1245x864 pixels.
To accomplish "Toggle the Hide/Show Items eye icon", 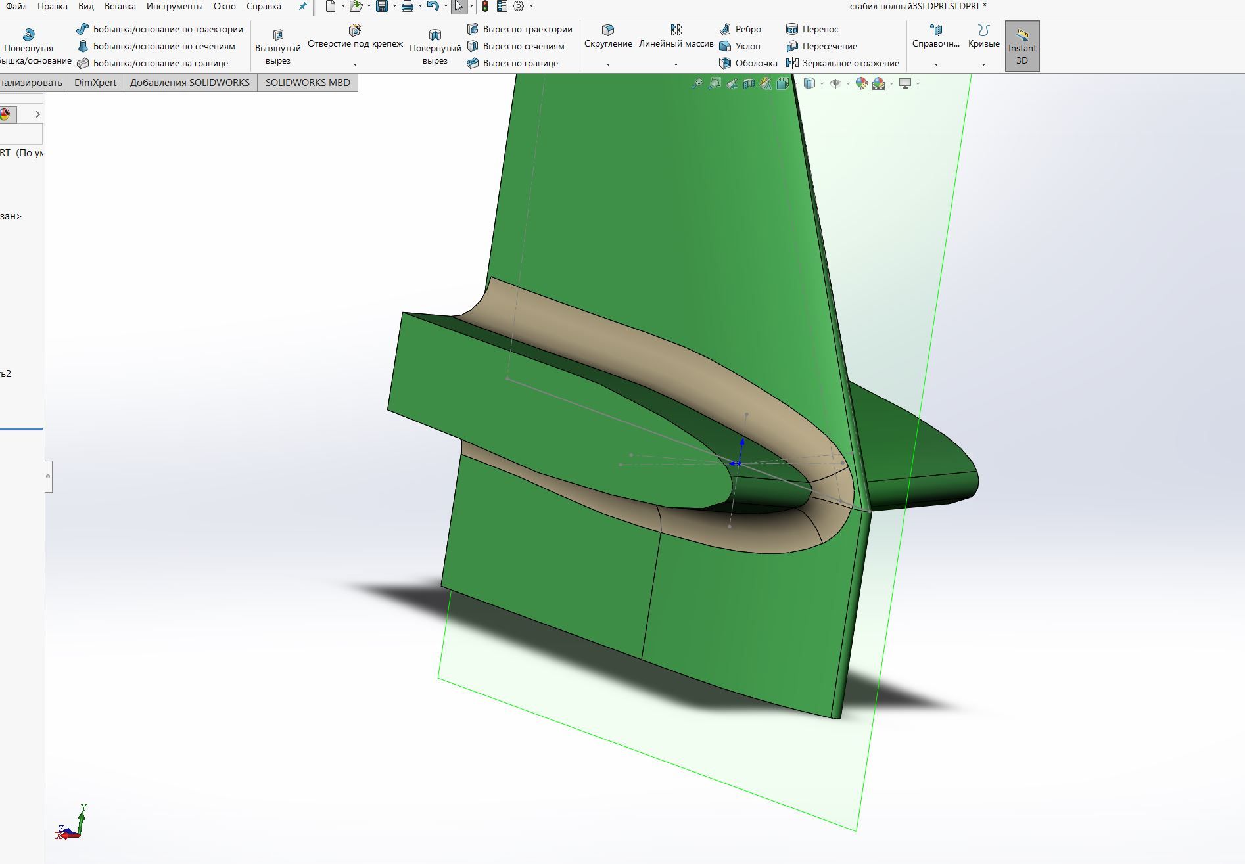I will coord(835,83).
